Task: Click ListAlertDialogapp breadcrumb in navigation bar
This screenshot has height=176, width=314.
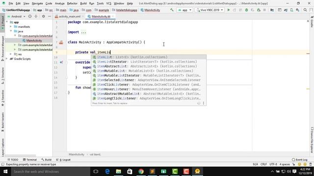Action: tap(16, 10)
